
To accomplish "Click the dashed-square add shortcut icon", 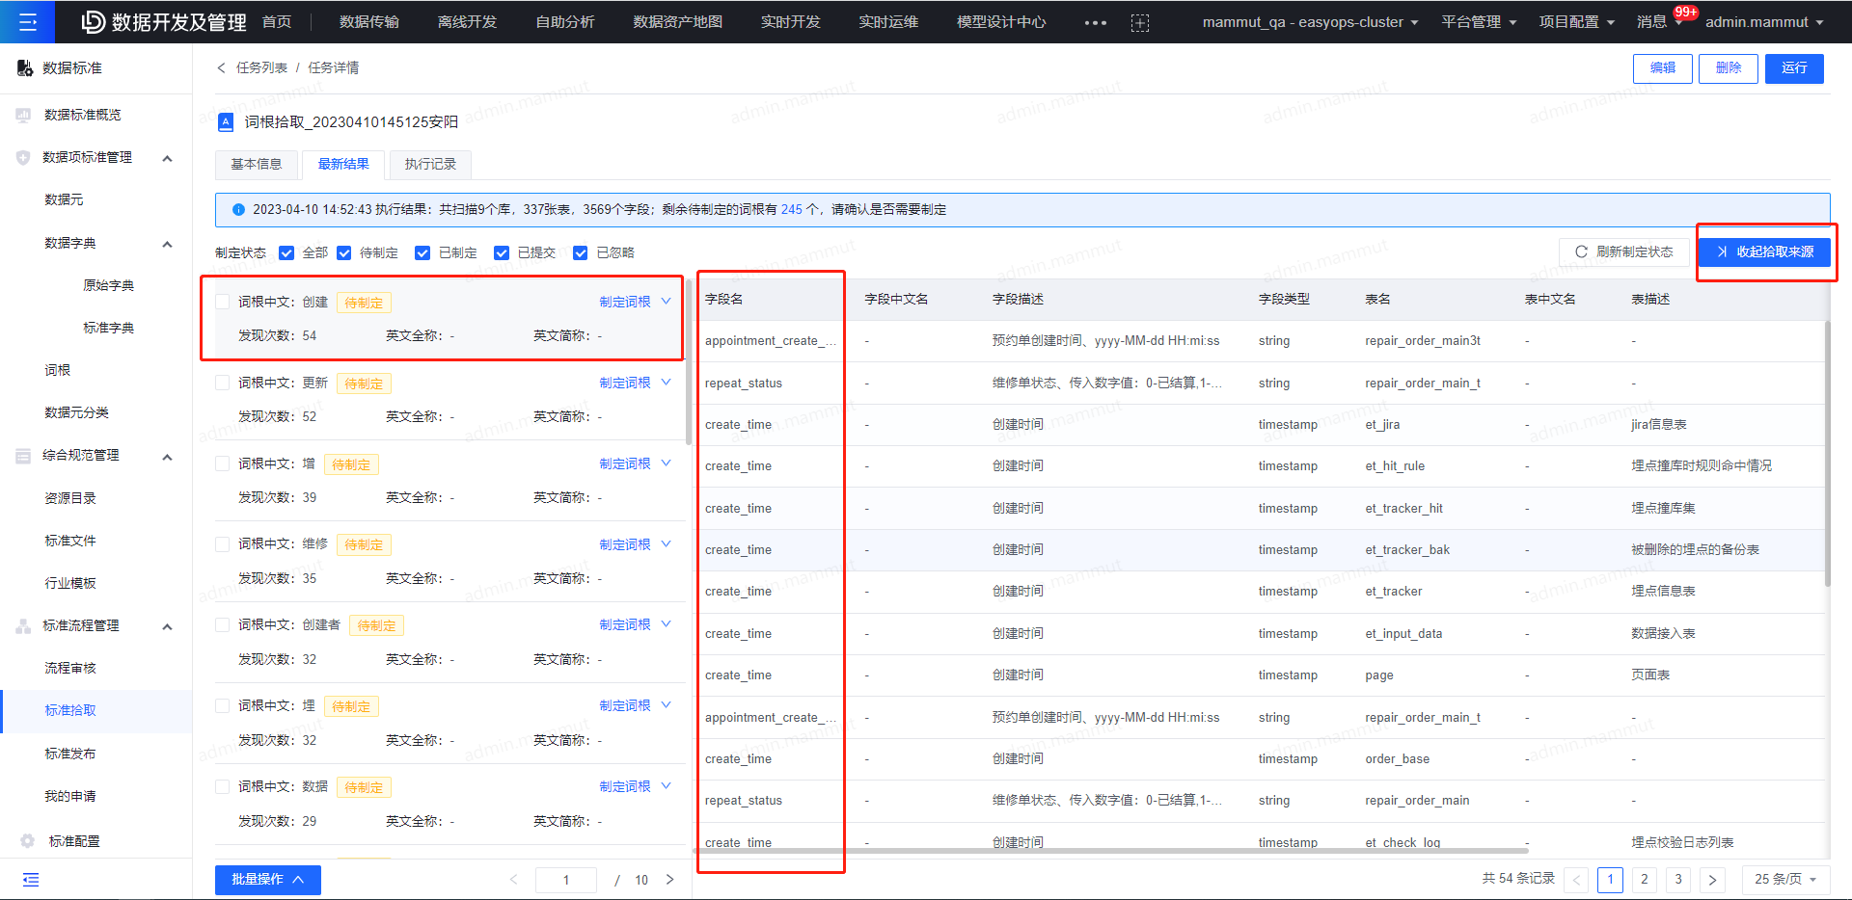I will (1140, 22).
